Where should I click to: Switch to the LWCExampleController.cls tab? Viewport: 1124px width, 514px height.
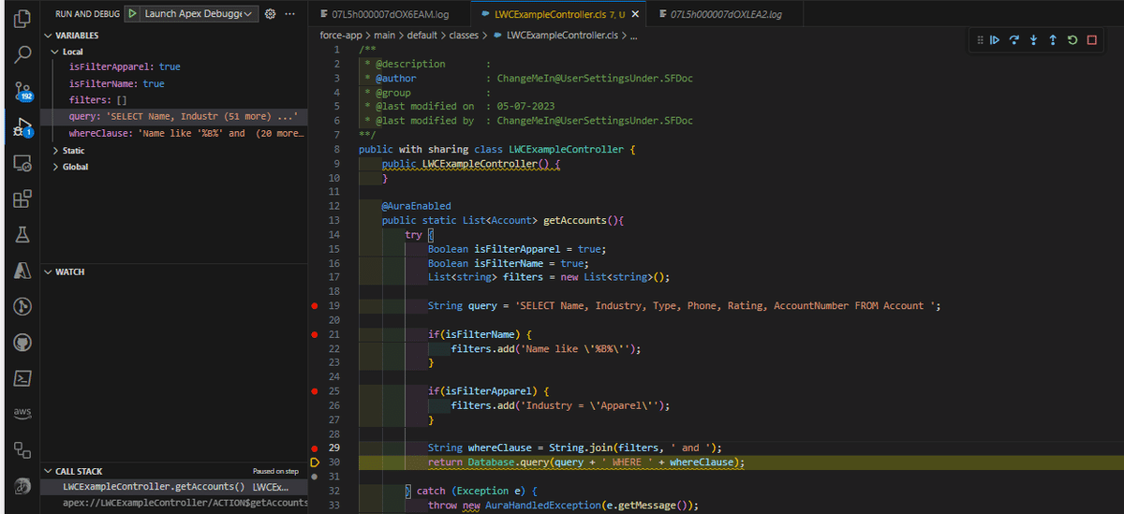coord(557,15)
